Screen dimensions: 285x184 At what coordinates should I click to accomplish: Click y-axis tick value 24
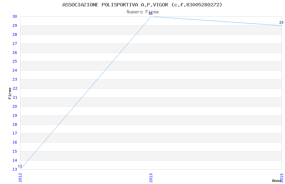15,70
